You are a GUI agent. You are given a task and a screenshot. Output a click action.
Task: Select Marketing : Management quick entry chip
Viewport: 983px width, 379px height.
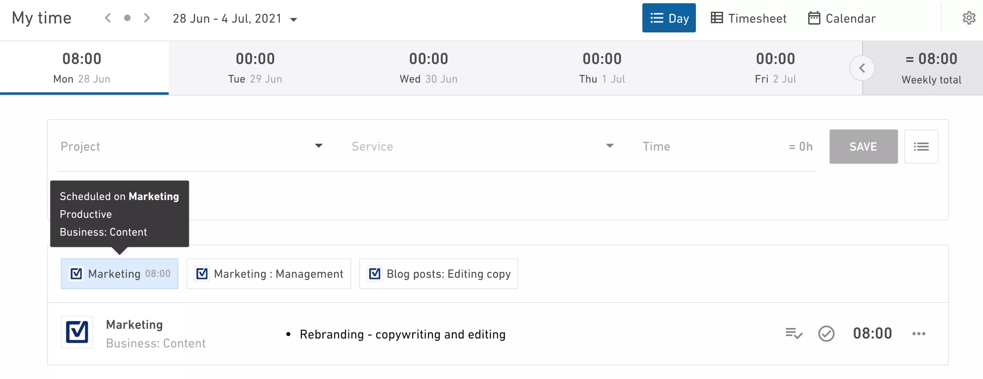268,274
